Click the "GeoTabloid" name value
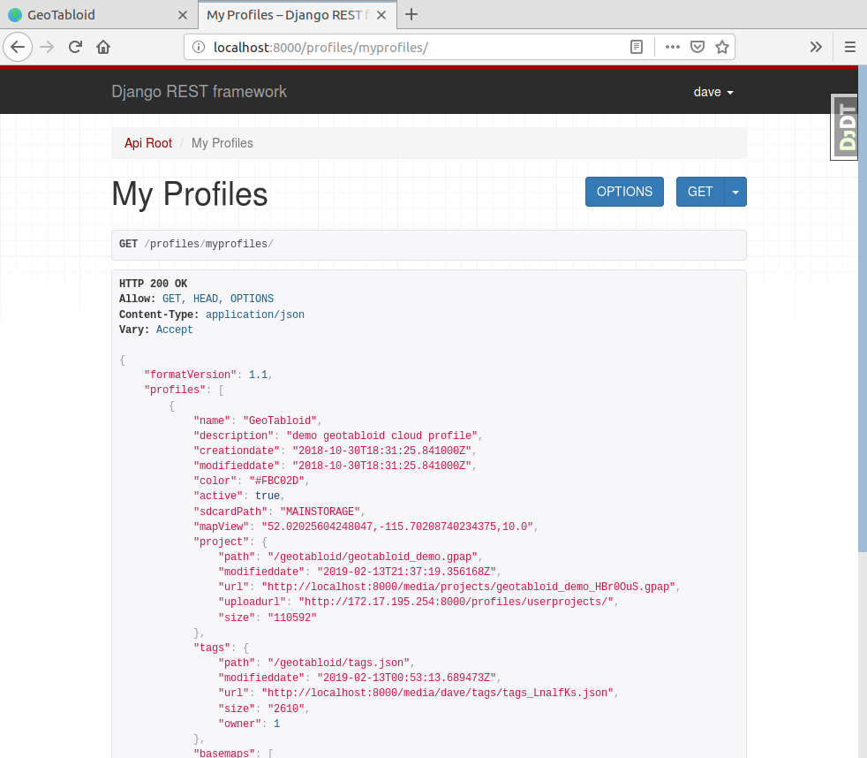The height and width of the screenshot is (758, 867). (280, 421)
